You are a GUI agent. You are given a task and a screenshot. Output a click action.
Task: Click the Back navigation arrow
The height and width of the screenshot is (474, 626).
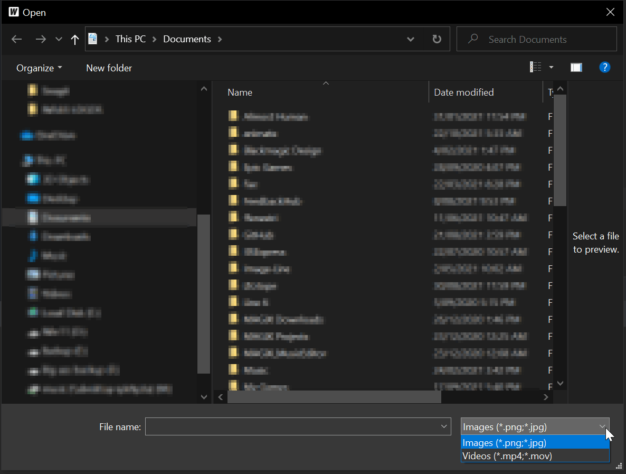click(x=17, y=39)
